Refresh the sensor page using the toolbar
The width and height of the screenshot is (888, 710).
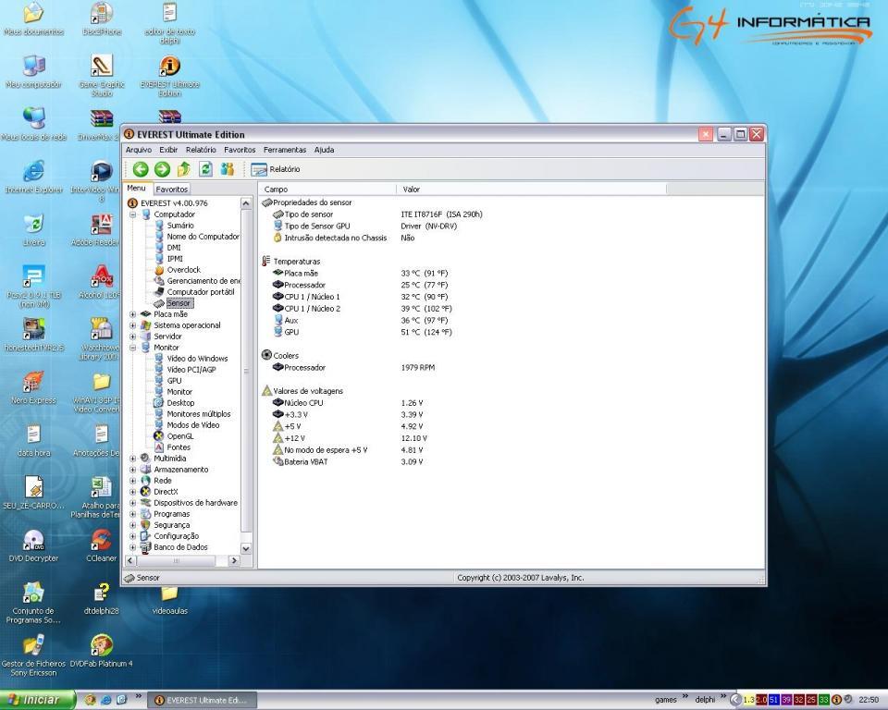coord(205,169)
